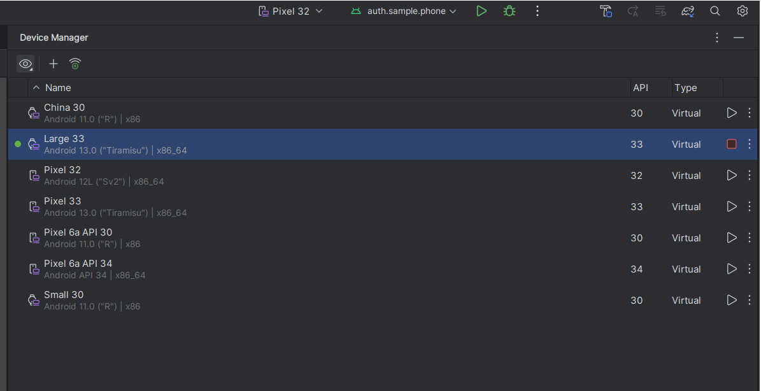Start the China 30 virtual device
The height and width of the screenshot is (391, 761).
tap(731, 113)
